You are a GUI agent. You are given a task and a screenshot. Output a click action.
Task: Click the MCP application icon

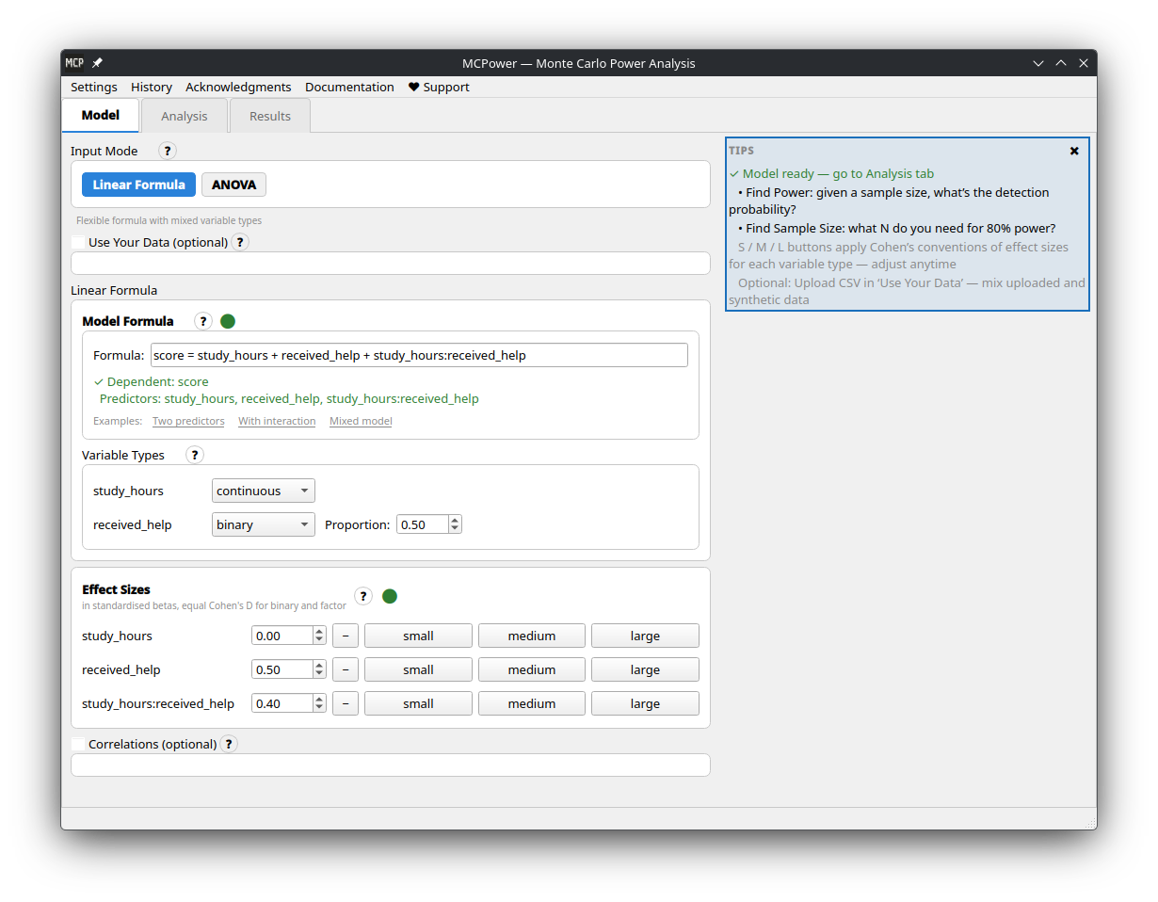74,62
